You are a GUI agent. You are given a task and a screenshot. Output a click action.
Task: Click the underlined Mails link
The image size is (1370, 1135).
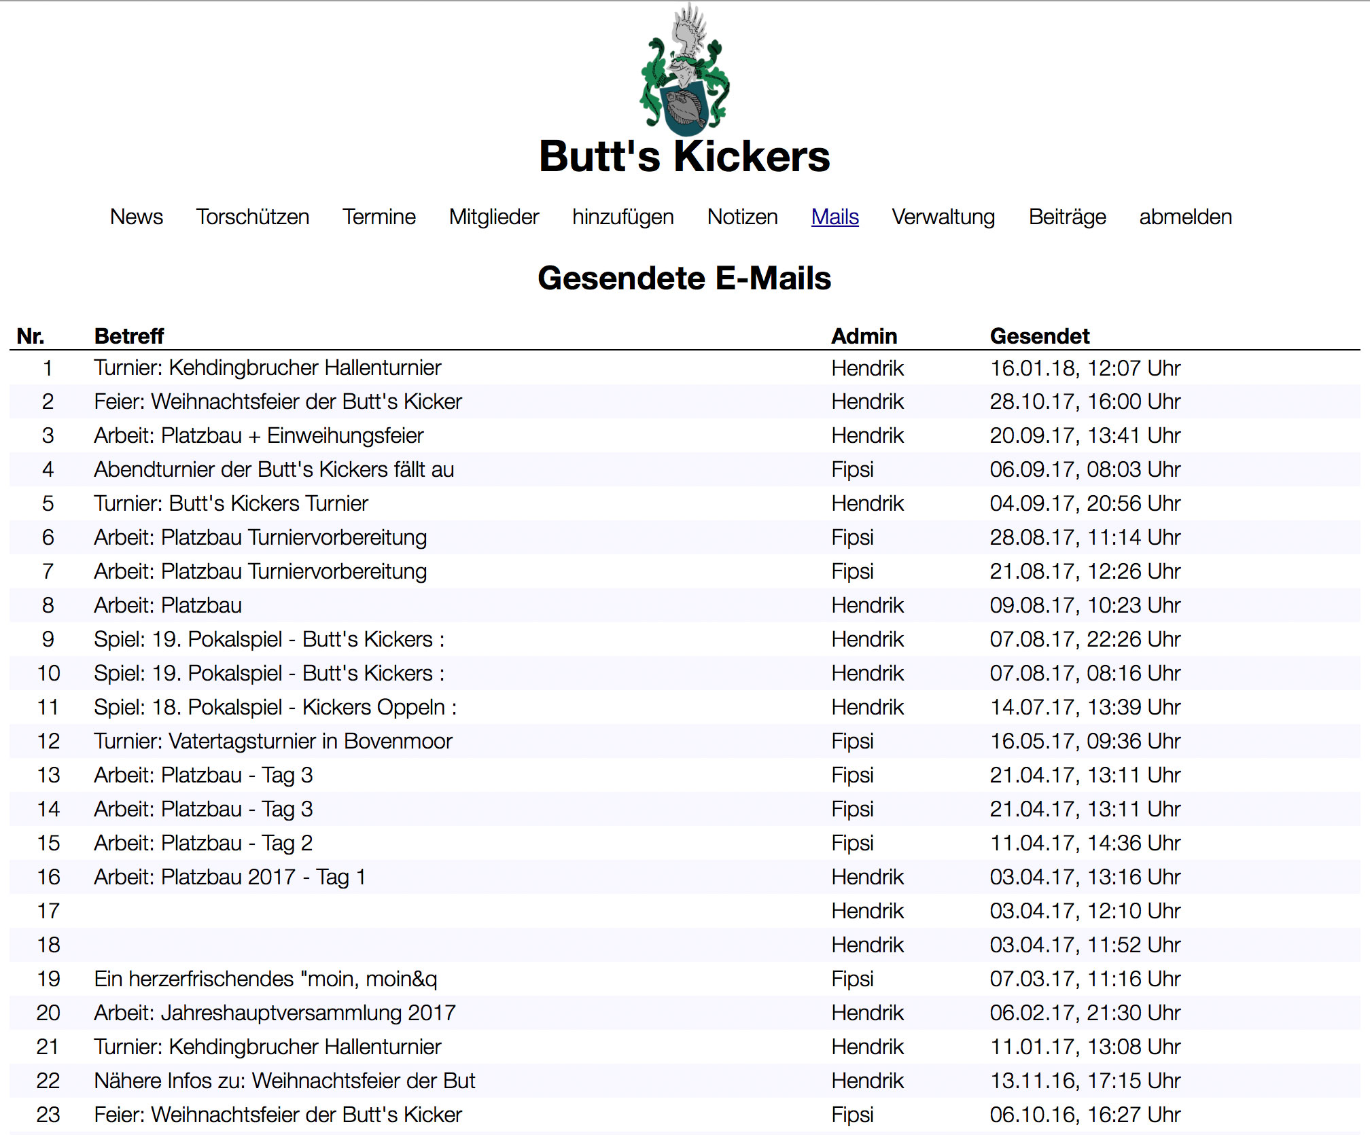[835, 217]
